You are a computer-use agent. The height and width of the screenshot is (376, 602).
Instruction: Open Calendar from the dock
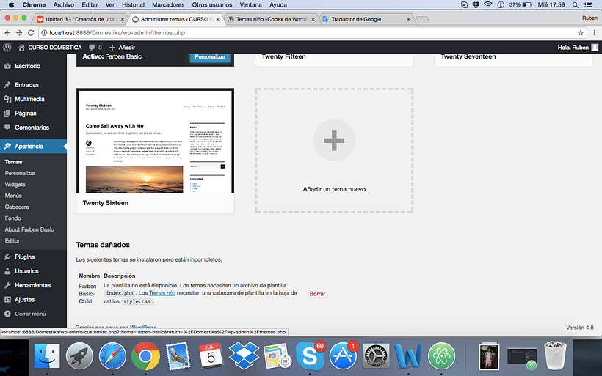click(x=211, y=356)
